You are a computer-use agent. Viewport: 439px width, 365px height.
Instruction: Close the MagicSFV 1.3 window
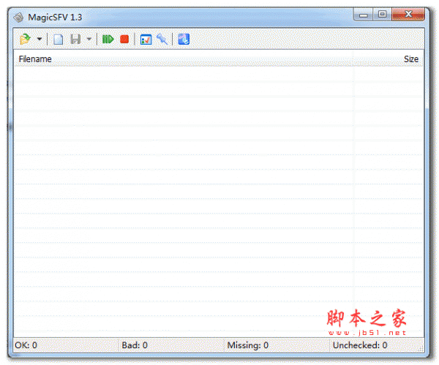(x=408, y=15)
